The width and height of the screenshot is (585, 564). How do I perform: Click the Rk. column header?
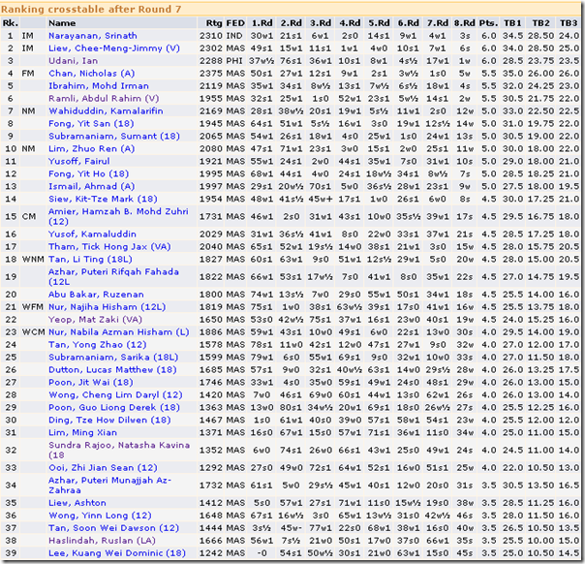[10, 23]
